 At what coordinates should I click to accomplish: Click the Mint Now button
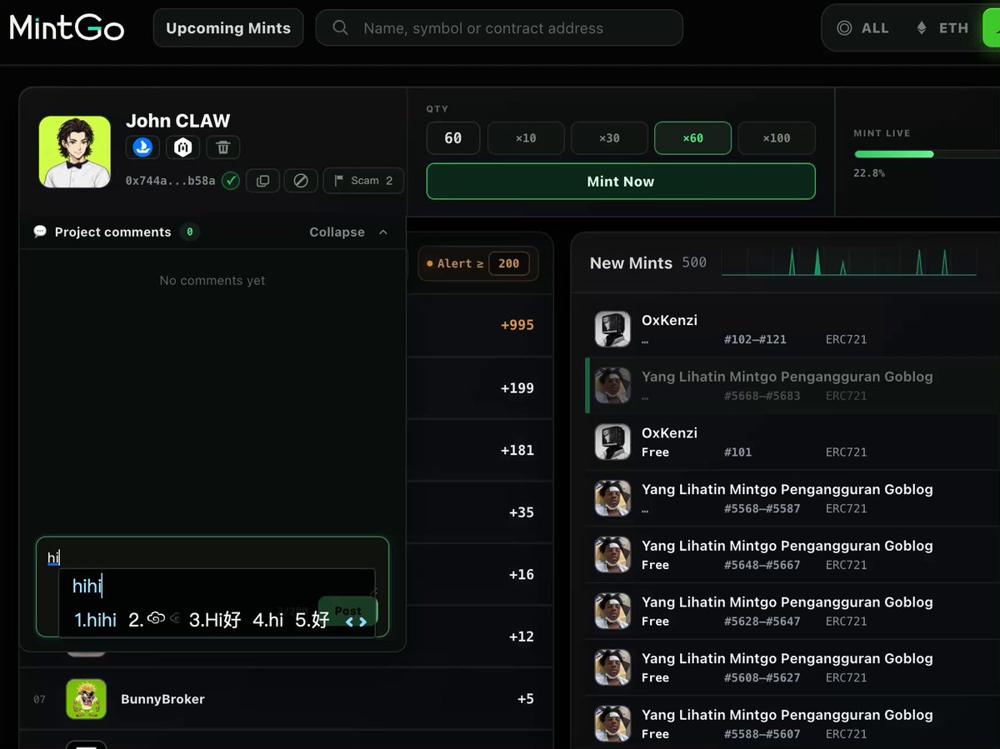[x=621, y=181]
